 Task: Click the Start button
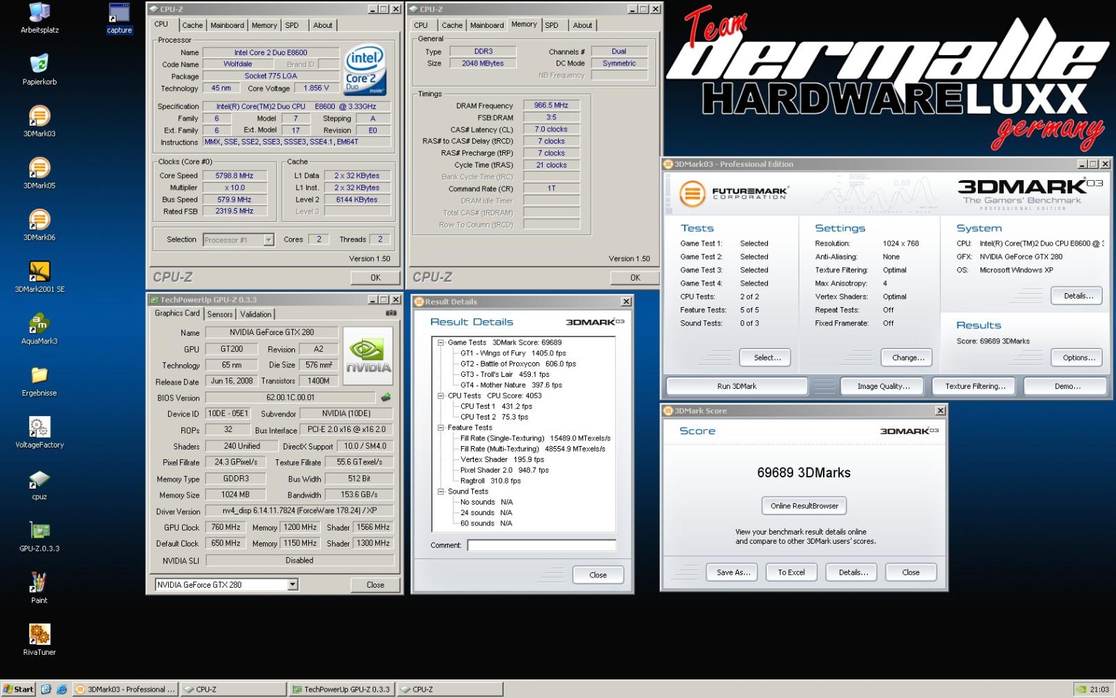click(19, 689)
